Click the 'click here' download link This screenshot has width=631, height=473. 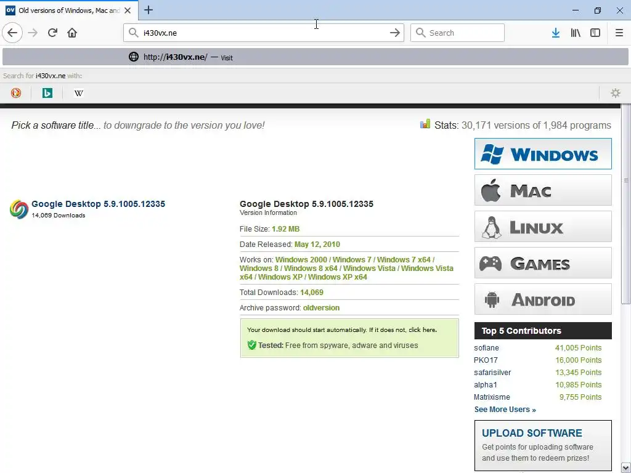click(422, 330)
